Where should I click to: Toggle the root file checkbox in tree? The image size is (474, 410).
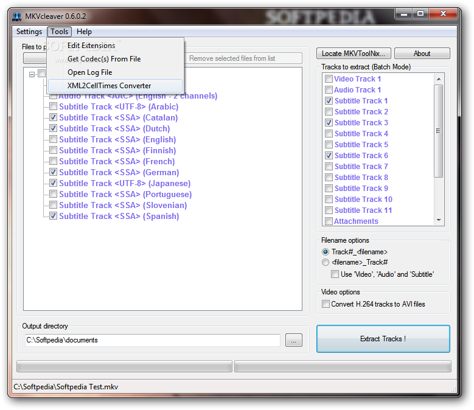42,74
